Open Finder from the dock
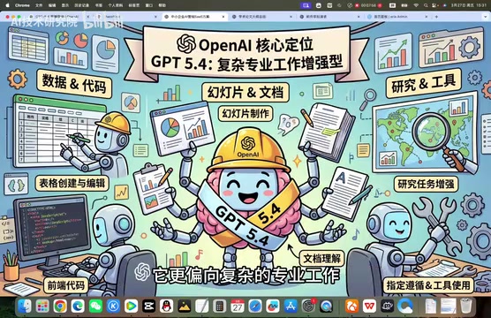This screenshot has height=318, width=491. pos(25,306)
